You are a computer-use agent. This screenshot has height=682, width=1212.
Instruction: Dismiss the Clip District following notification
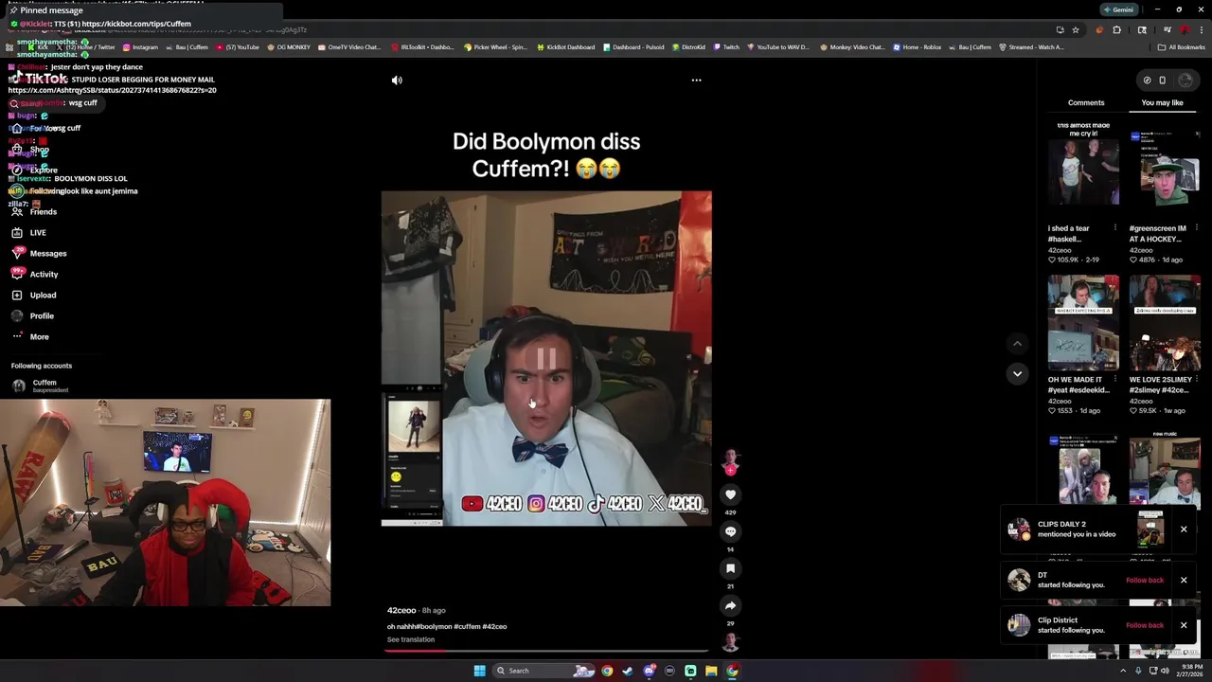[x=1184, y=625]
